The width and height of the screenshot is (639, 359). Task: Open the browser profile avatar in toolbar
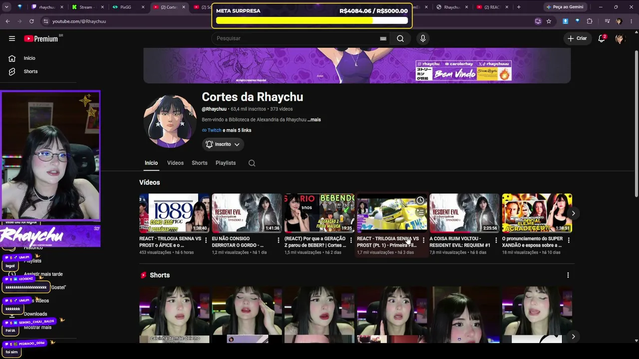click(619, 21)
